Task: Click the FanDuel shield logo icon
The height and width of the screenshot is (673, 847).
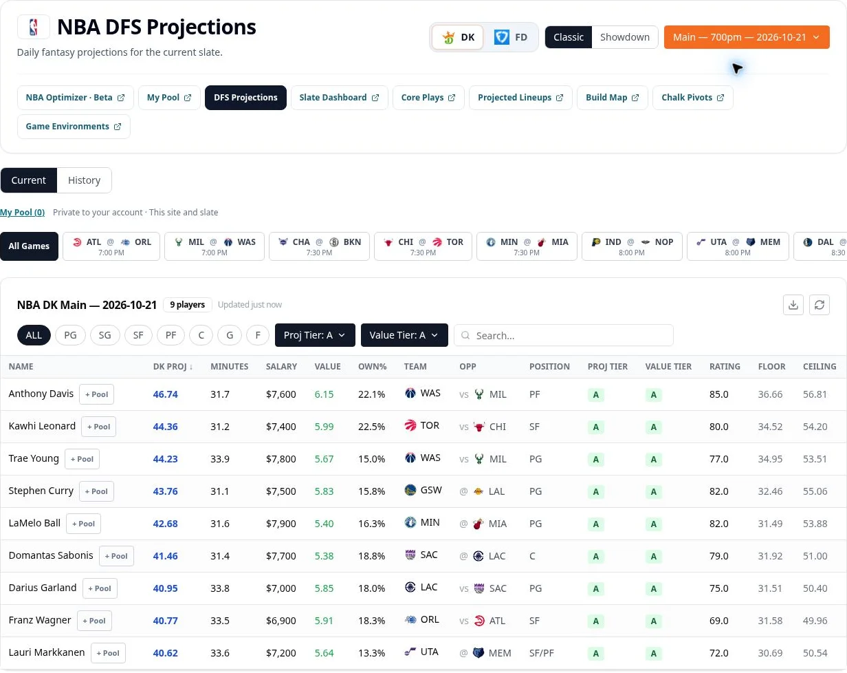Action: click(x=502, y=37)
